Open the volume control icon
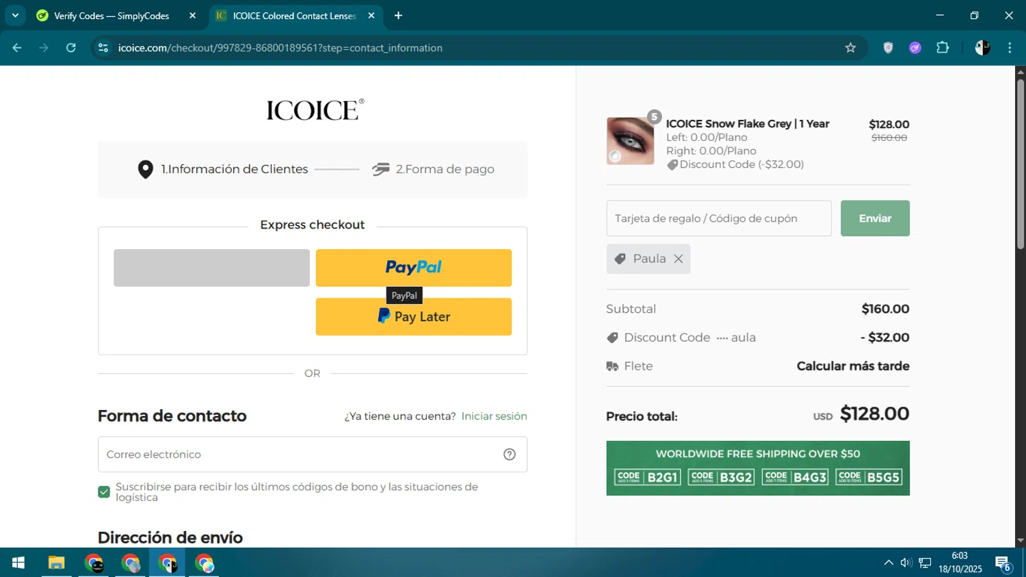 [906, 563]
